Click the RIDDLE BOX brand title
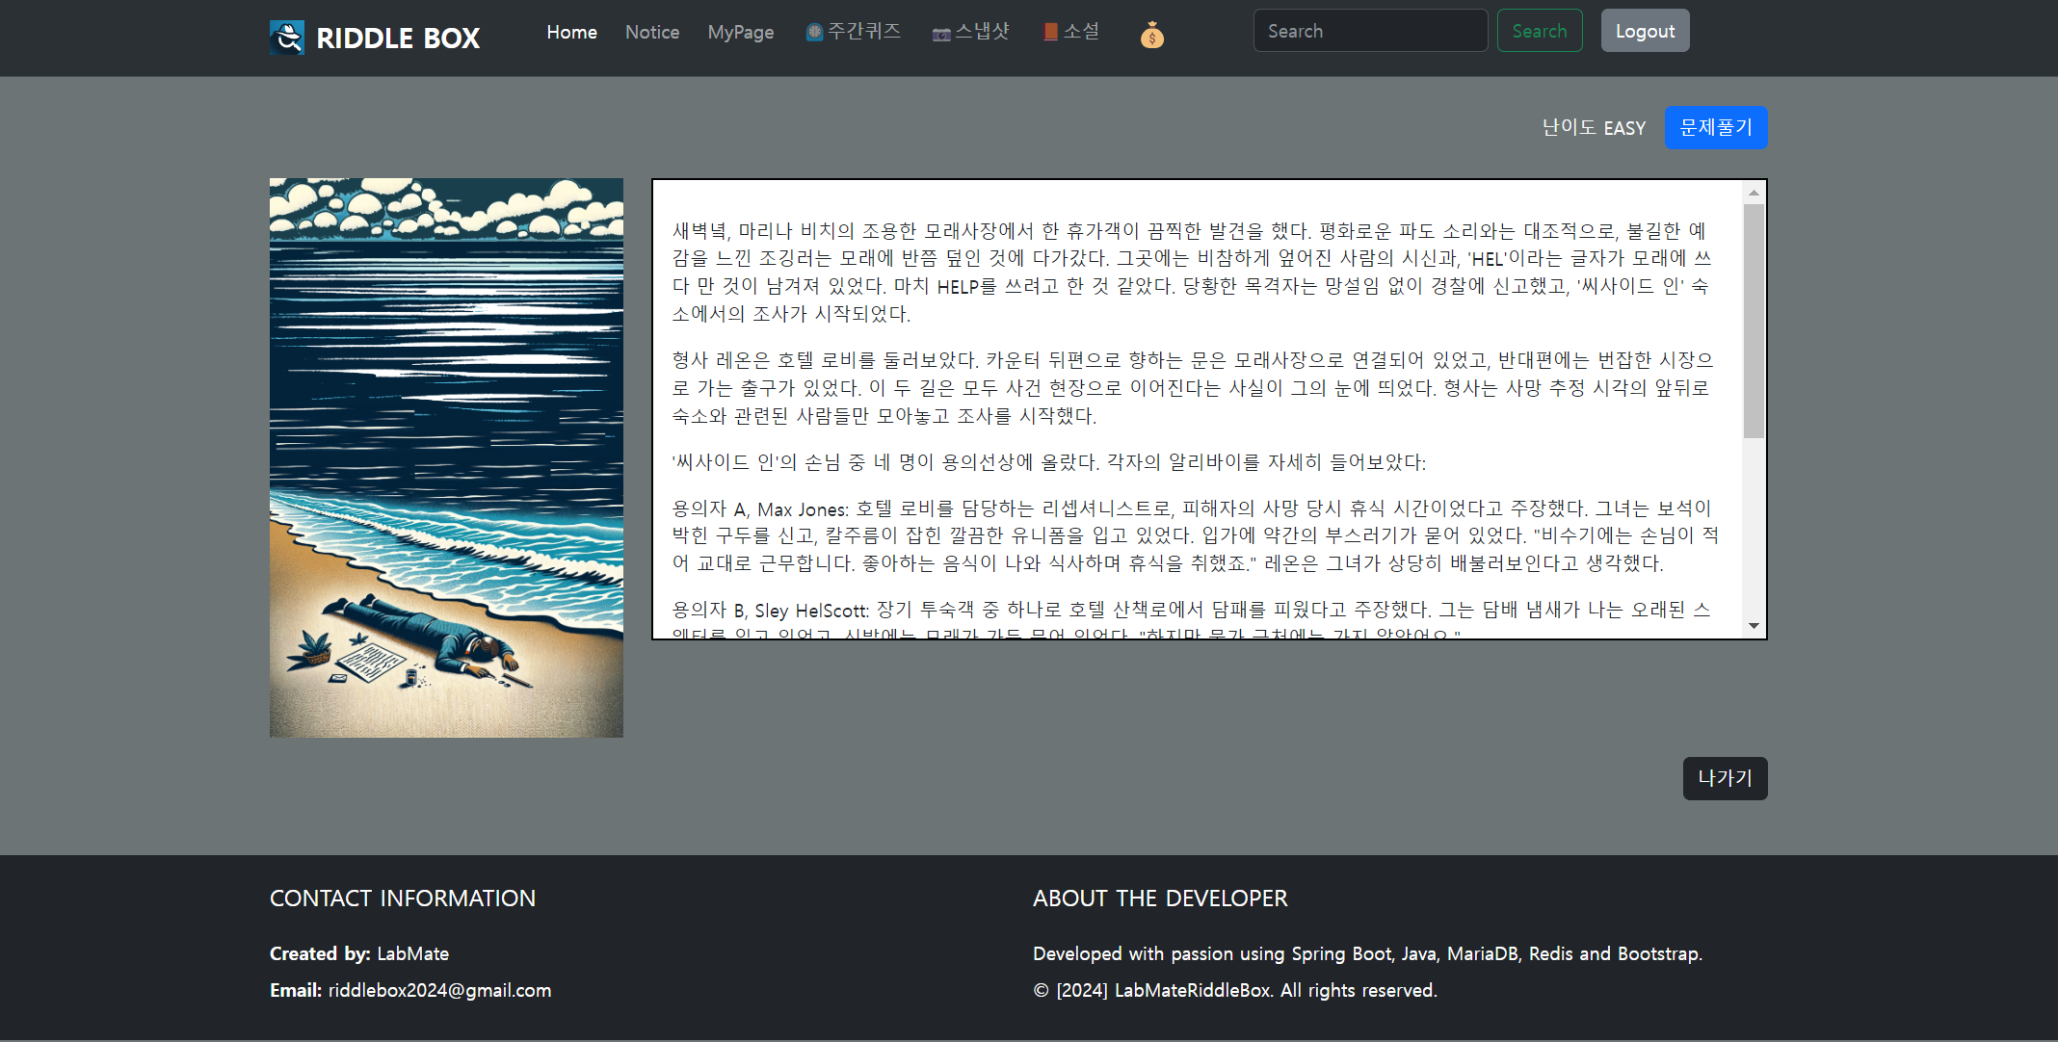This screenshot has width=2058, height=1042. tap(397, 39)
